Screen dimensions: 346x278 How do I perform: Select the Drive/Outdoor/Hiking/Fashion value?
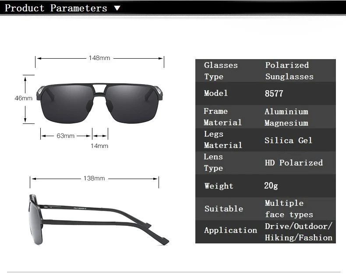(x=299, y=232)
